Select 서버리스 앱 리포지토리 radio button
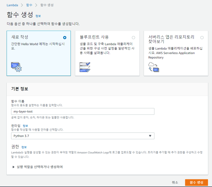Image resolution: width=212 pixels, height=187 pixels. (202, 38)
